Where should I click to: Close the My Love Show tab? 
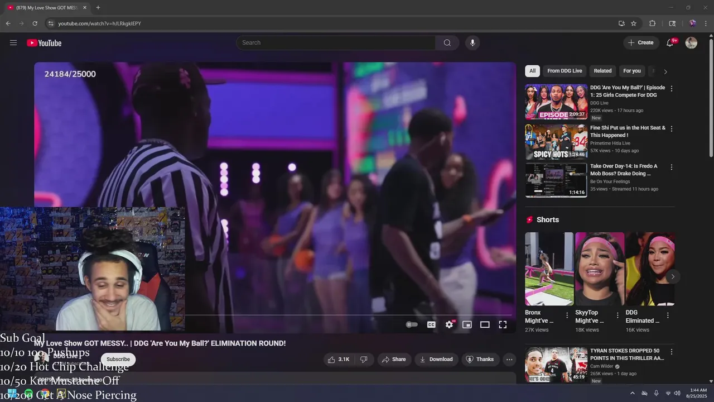tap(85, 8)
